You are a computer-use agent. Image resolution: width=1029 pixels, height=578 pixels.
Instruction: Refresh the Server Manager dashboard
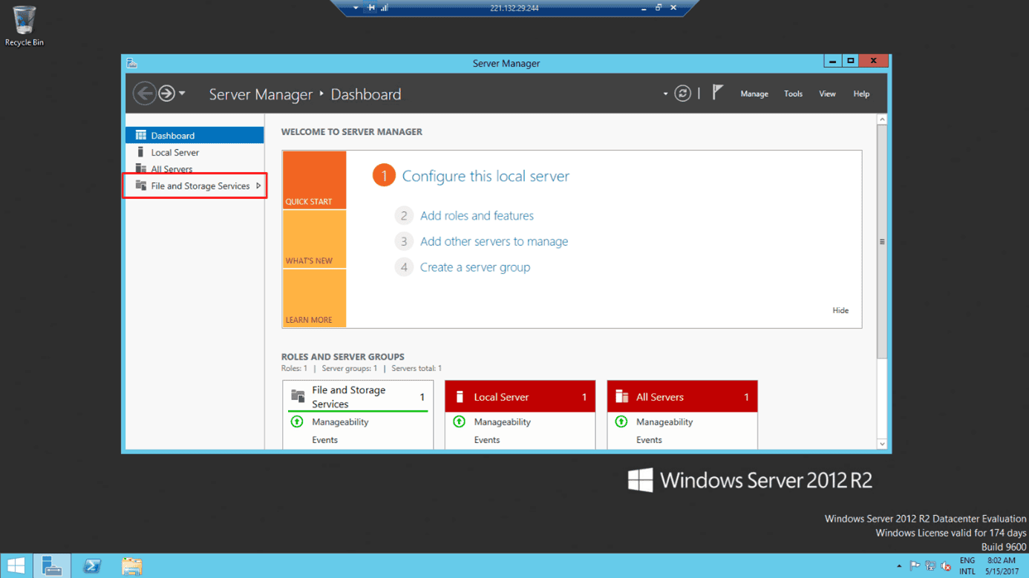(x=682, y=93)
